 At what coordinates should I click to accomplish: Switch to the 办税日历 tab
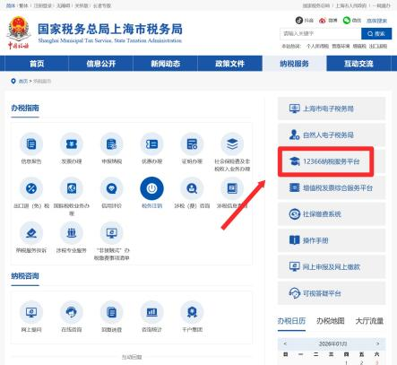coord(291,321)
